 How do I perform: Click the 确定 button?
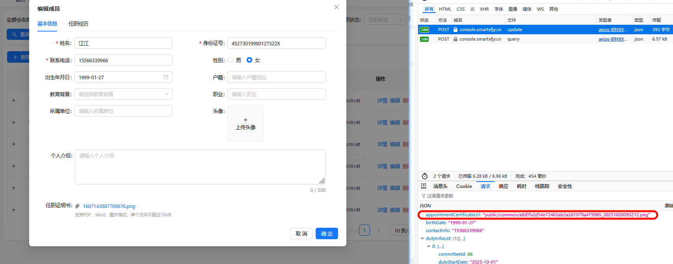coord(327,234)
